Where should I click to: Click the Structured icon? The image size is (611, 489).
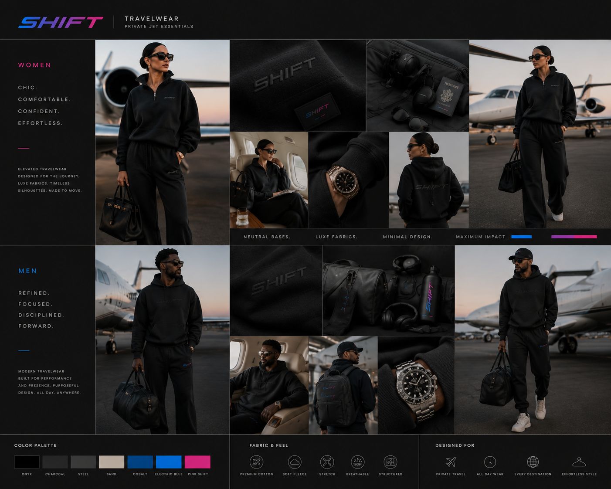click(390, 462)
